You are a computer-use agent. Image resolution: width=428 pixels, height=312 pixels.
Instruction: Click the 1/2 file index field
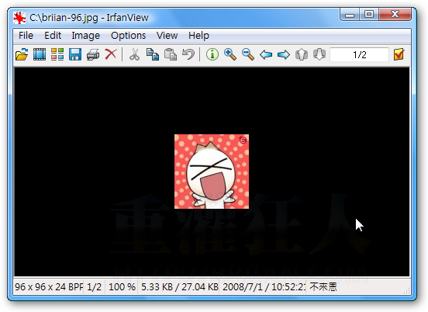[x=360, y=54]
